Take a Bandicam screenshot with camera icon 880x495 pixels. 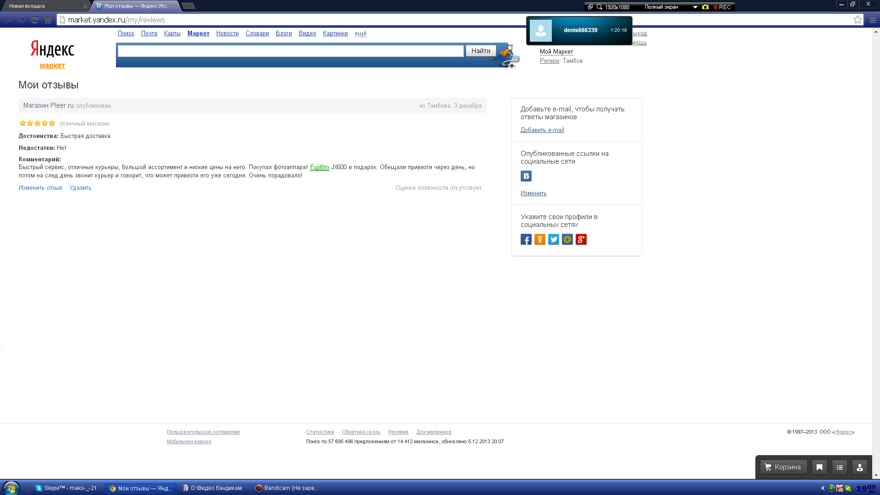tap(705, 7)
